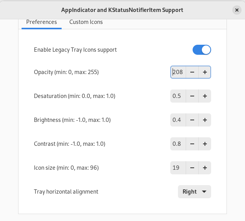The image size is (245, 221).
Task: Click the Icon size value field
Action: (x=178, y=168)
